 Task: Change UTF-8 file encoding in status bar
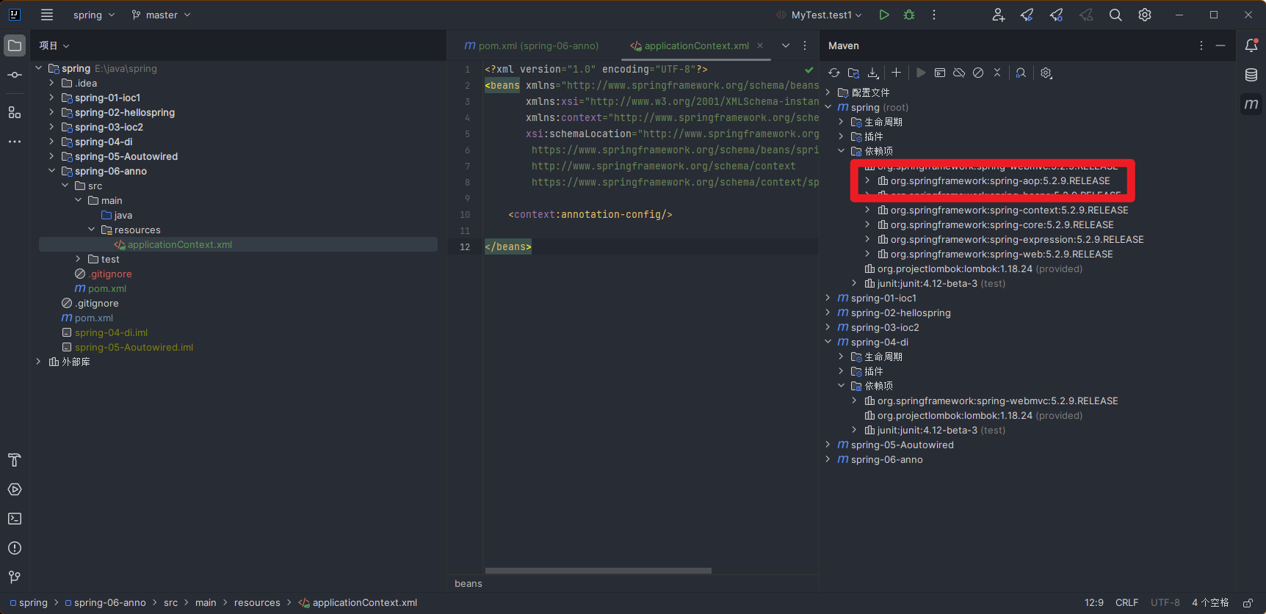click(1165, 603)
